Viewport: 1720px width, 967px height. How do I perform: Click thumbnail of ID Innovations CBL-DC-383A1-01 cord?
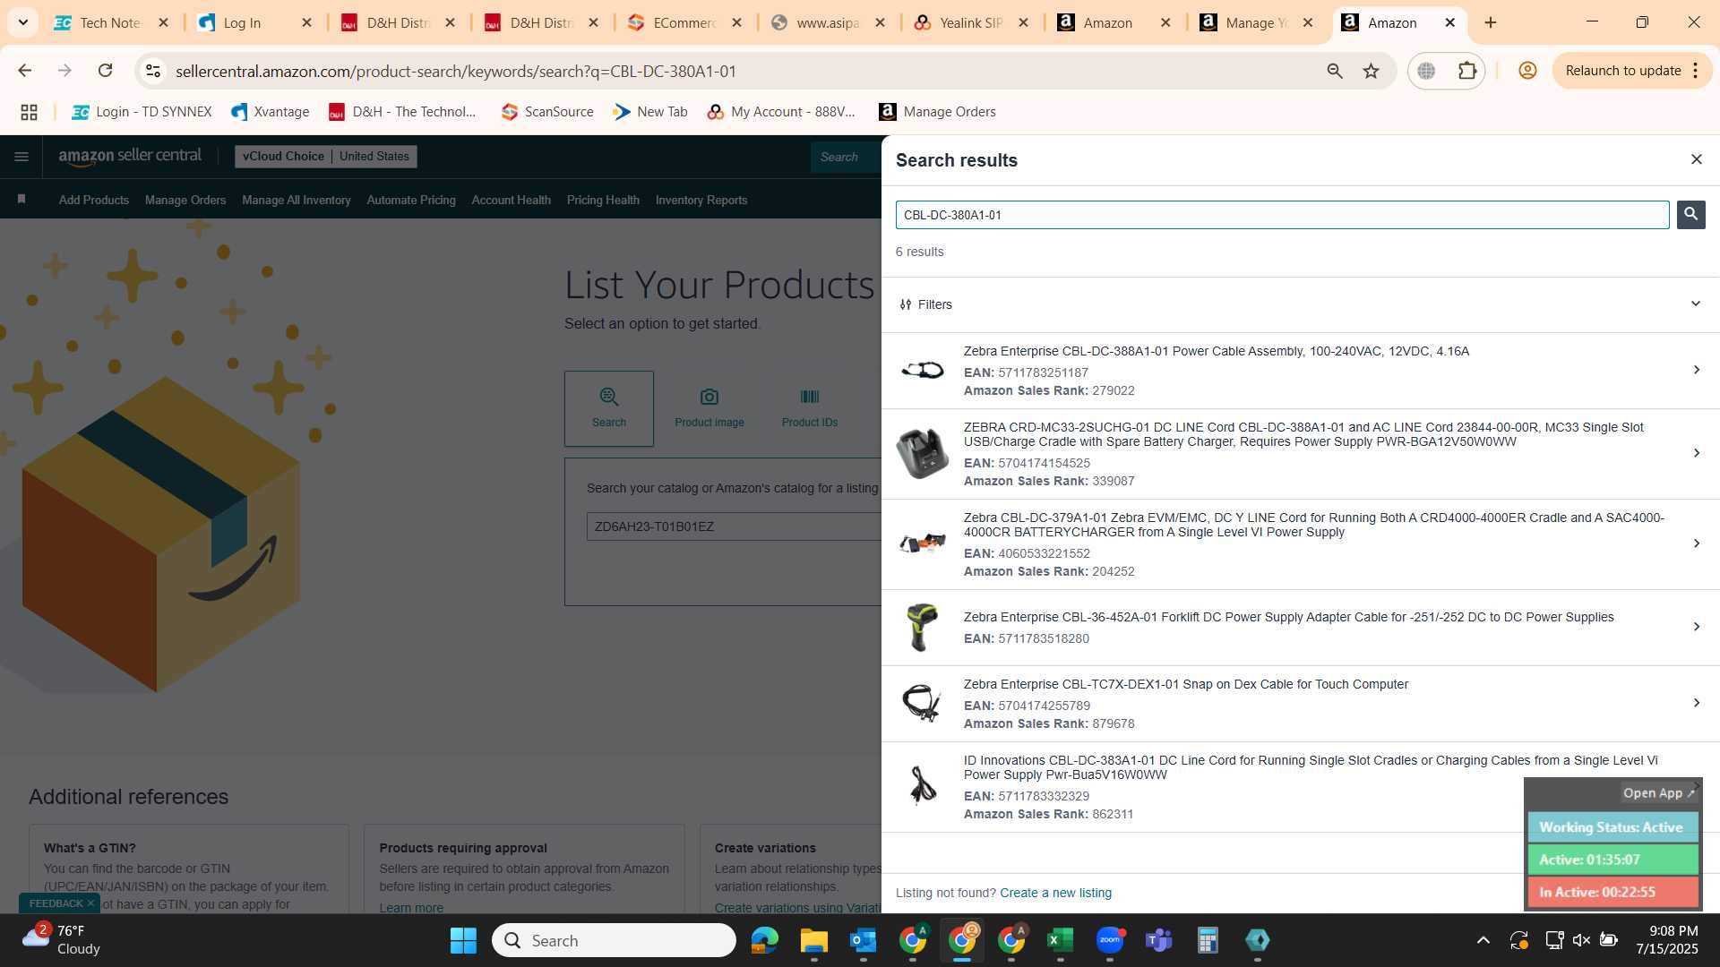click(922, 786)
